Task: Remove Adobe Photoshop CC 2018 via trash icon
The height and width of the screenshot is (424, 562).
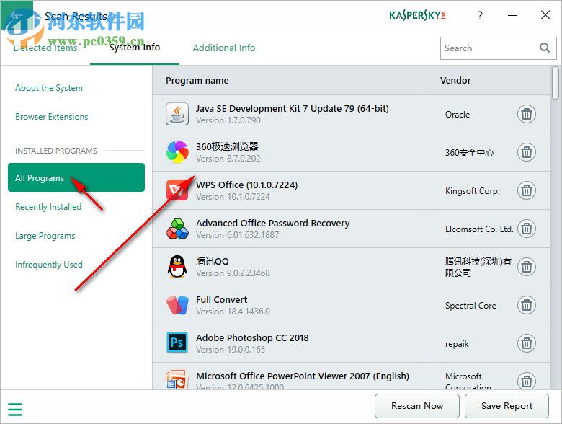Action: 526,343
